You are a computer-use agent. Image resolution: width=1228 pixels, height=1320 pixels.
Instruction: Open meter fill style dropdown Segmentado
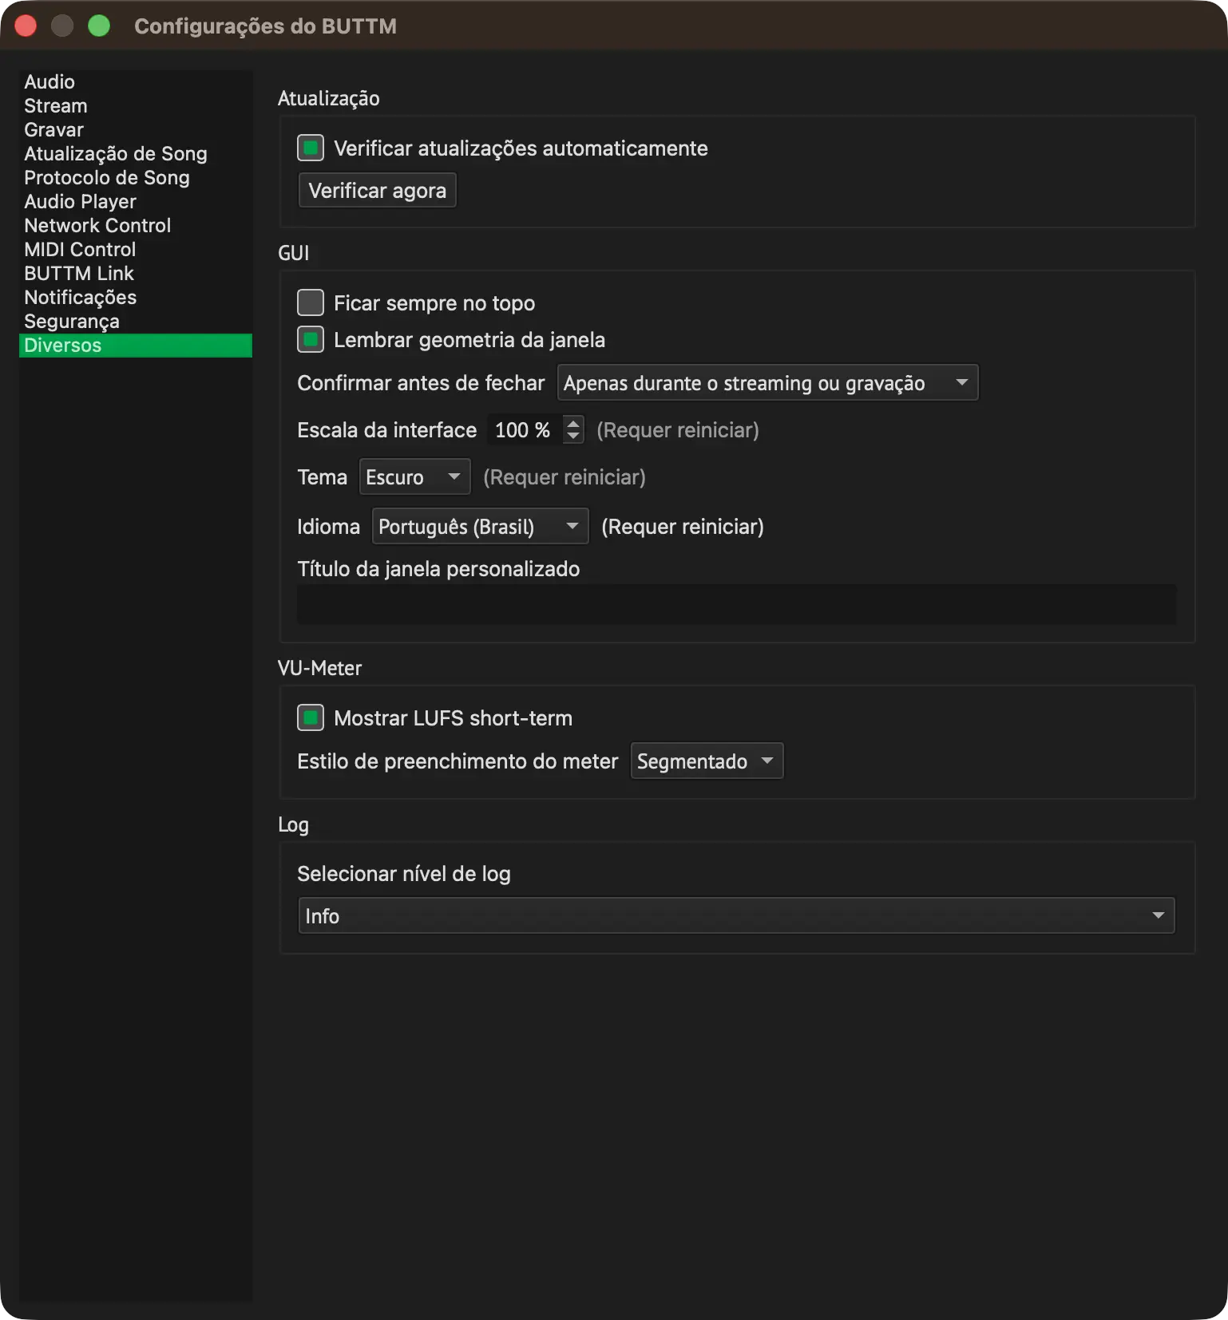point(707,761)
